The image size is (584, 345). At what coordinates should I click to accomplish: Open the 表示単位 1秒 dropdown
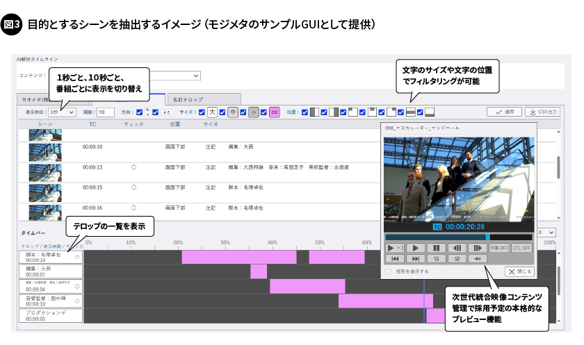click(62, 112)
